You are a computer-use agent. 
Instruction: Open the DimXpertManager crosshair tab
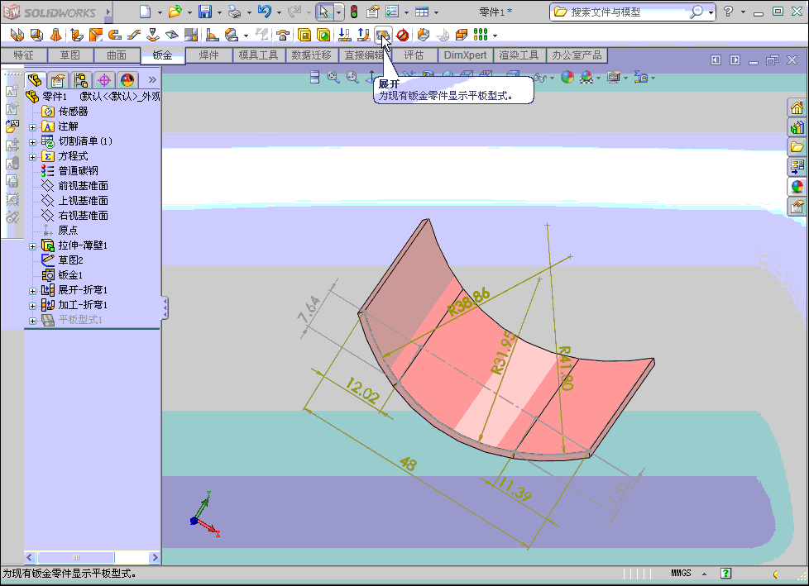104,80
